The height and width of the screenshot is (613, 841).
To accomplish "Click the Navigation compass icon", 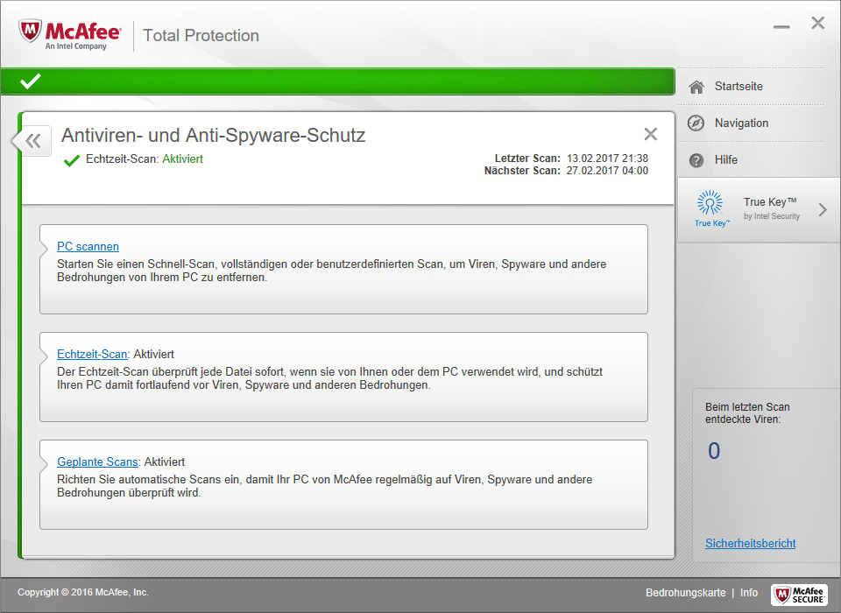I will [x=696, y=123].
